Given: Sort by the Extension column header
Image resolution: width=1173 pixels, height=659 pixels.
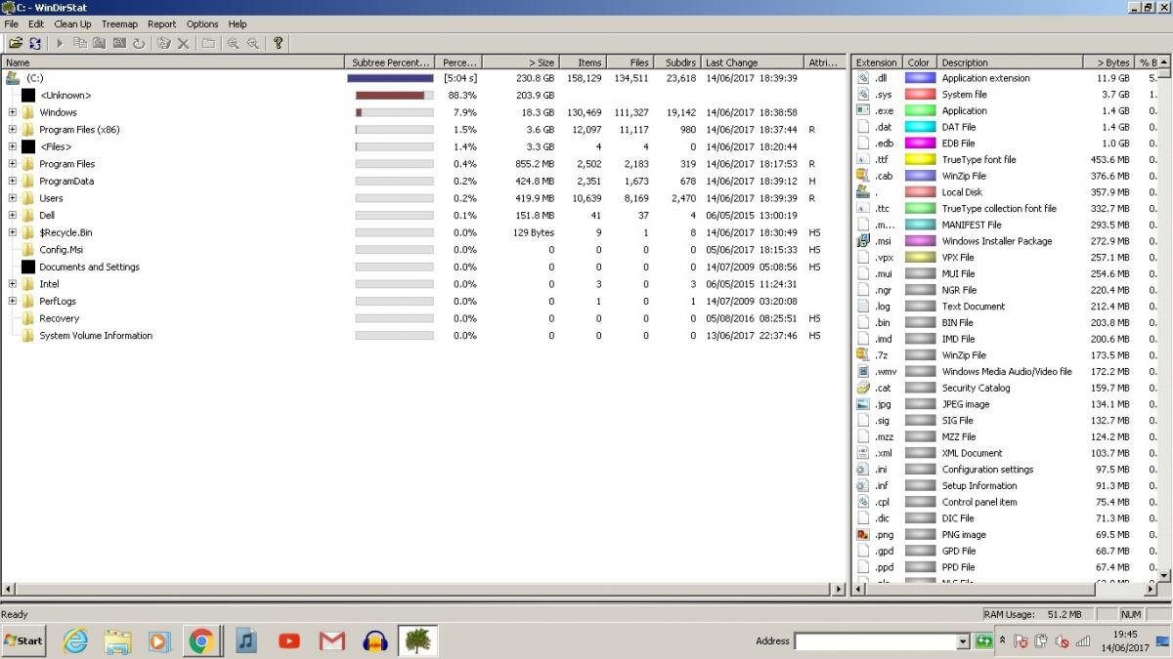Looking at the screenshot, I should pyautogui.click(x=877, y=62).
